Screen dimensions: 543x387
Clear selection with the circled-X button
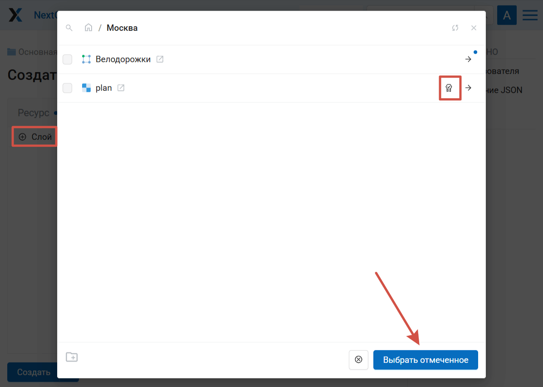[x=358, y=360]
